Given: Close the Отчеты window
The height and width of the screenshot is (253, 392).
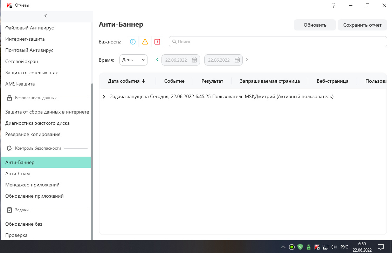Looking at the screenshot, I should pyautogui.click(x=384, y=5).
